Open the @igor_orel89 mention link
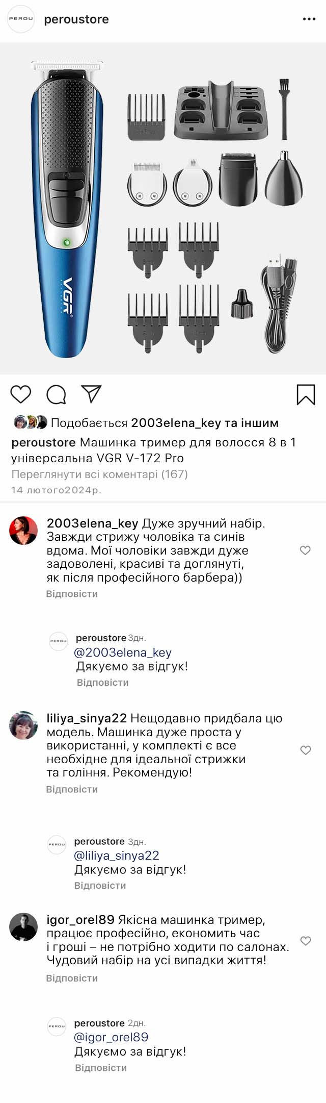Screen dimensions: 326x1103 (x=111, y=1037)
